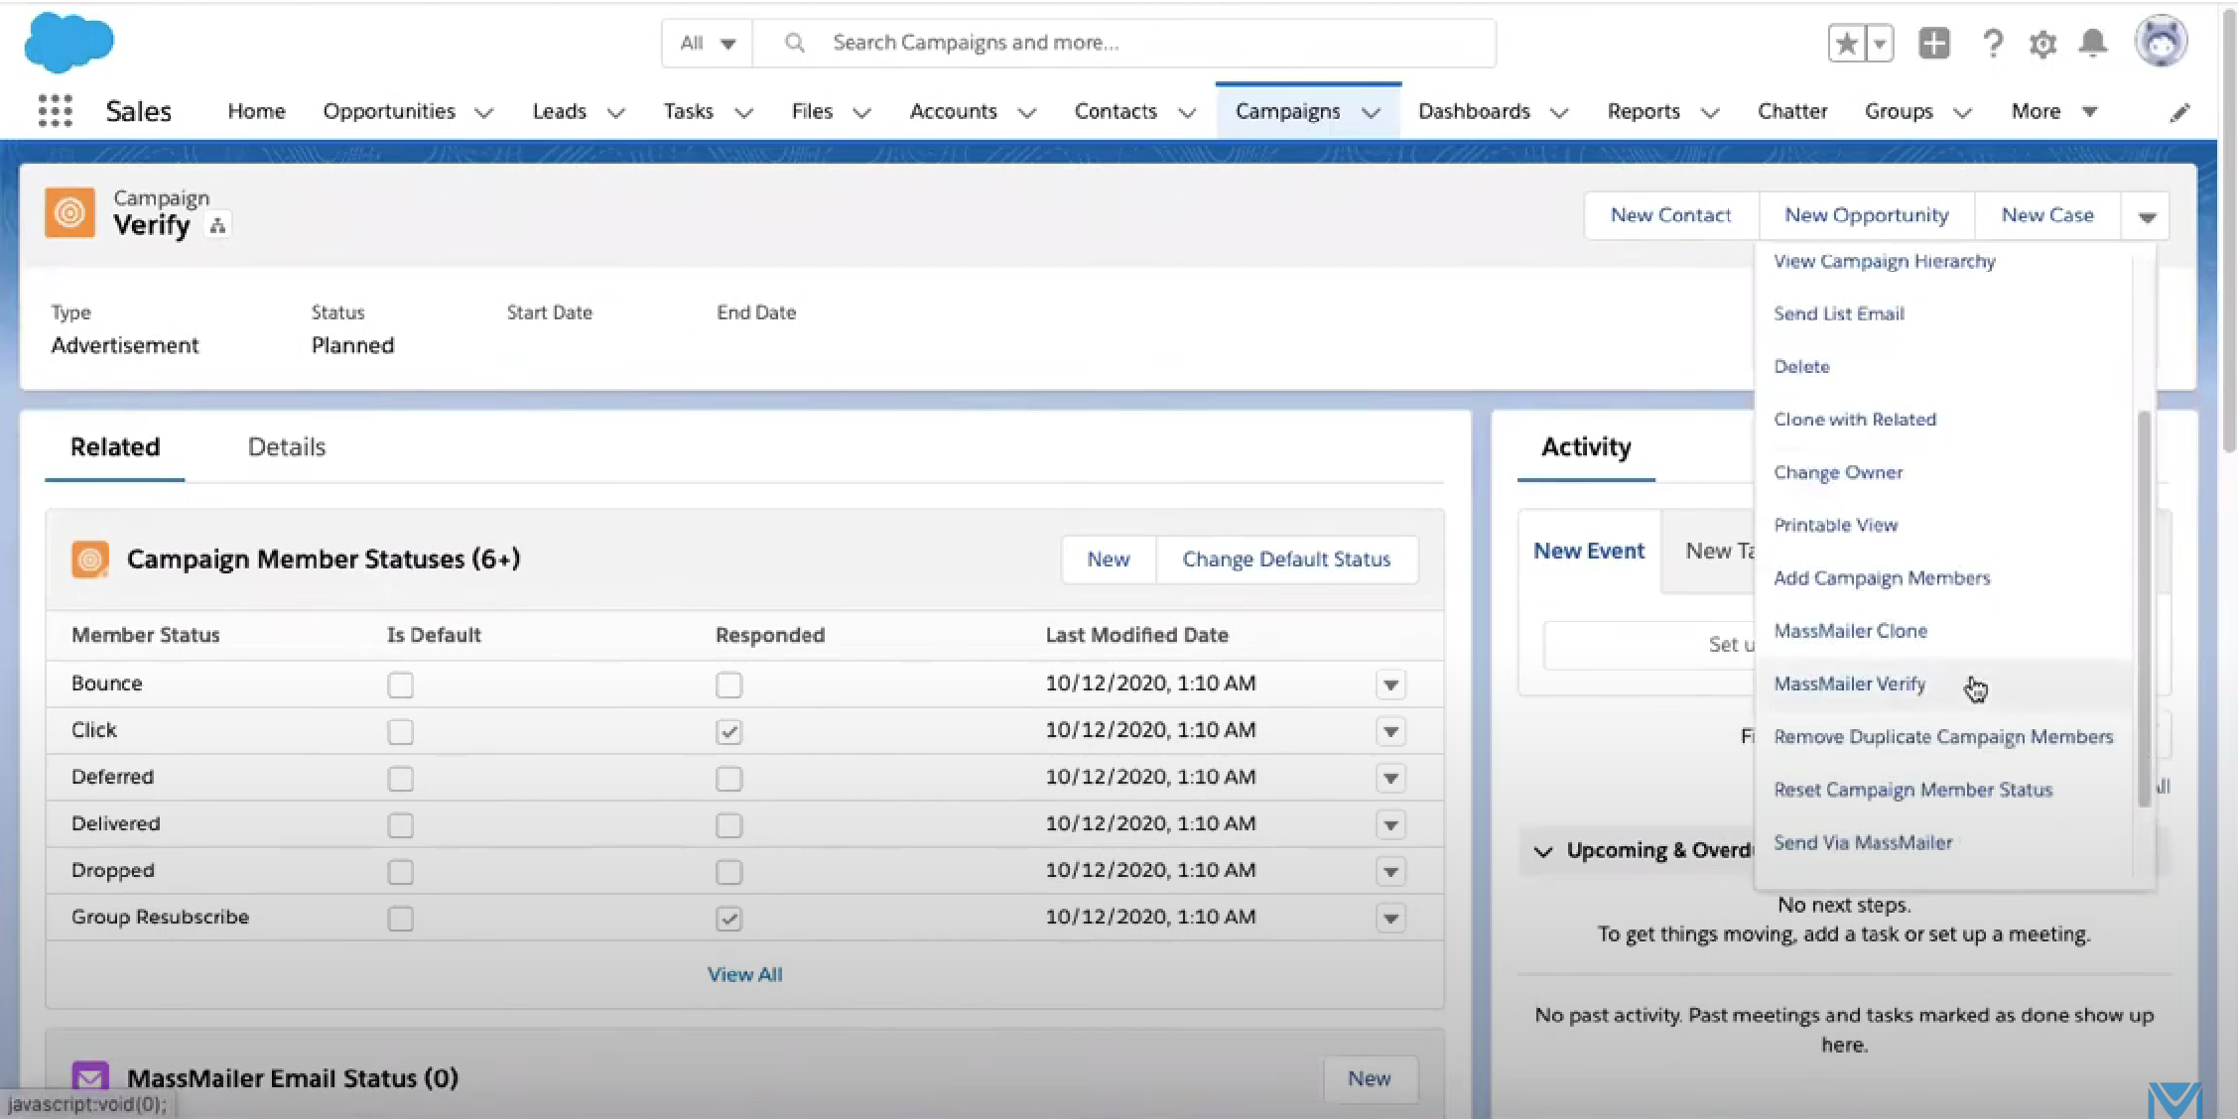The height and width of the screenshot is (1119, 2238).
Task: Expand the Campaigns nav chevron
Action: pyautogui.click(x=1371, y=113)
